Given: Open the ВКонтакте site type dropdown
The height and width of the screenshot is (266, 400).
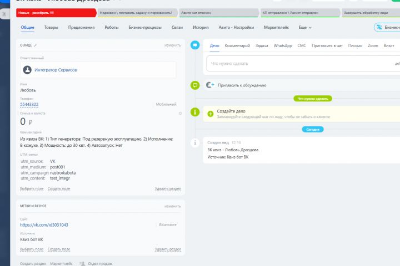Looking at the screenshot, I should [168, 225].
